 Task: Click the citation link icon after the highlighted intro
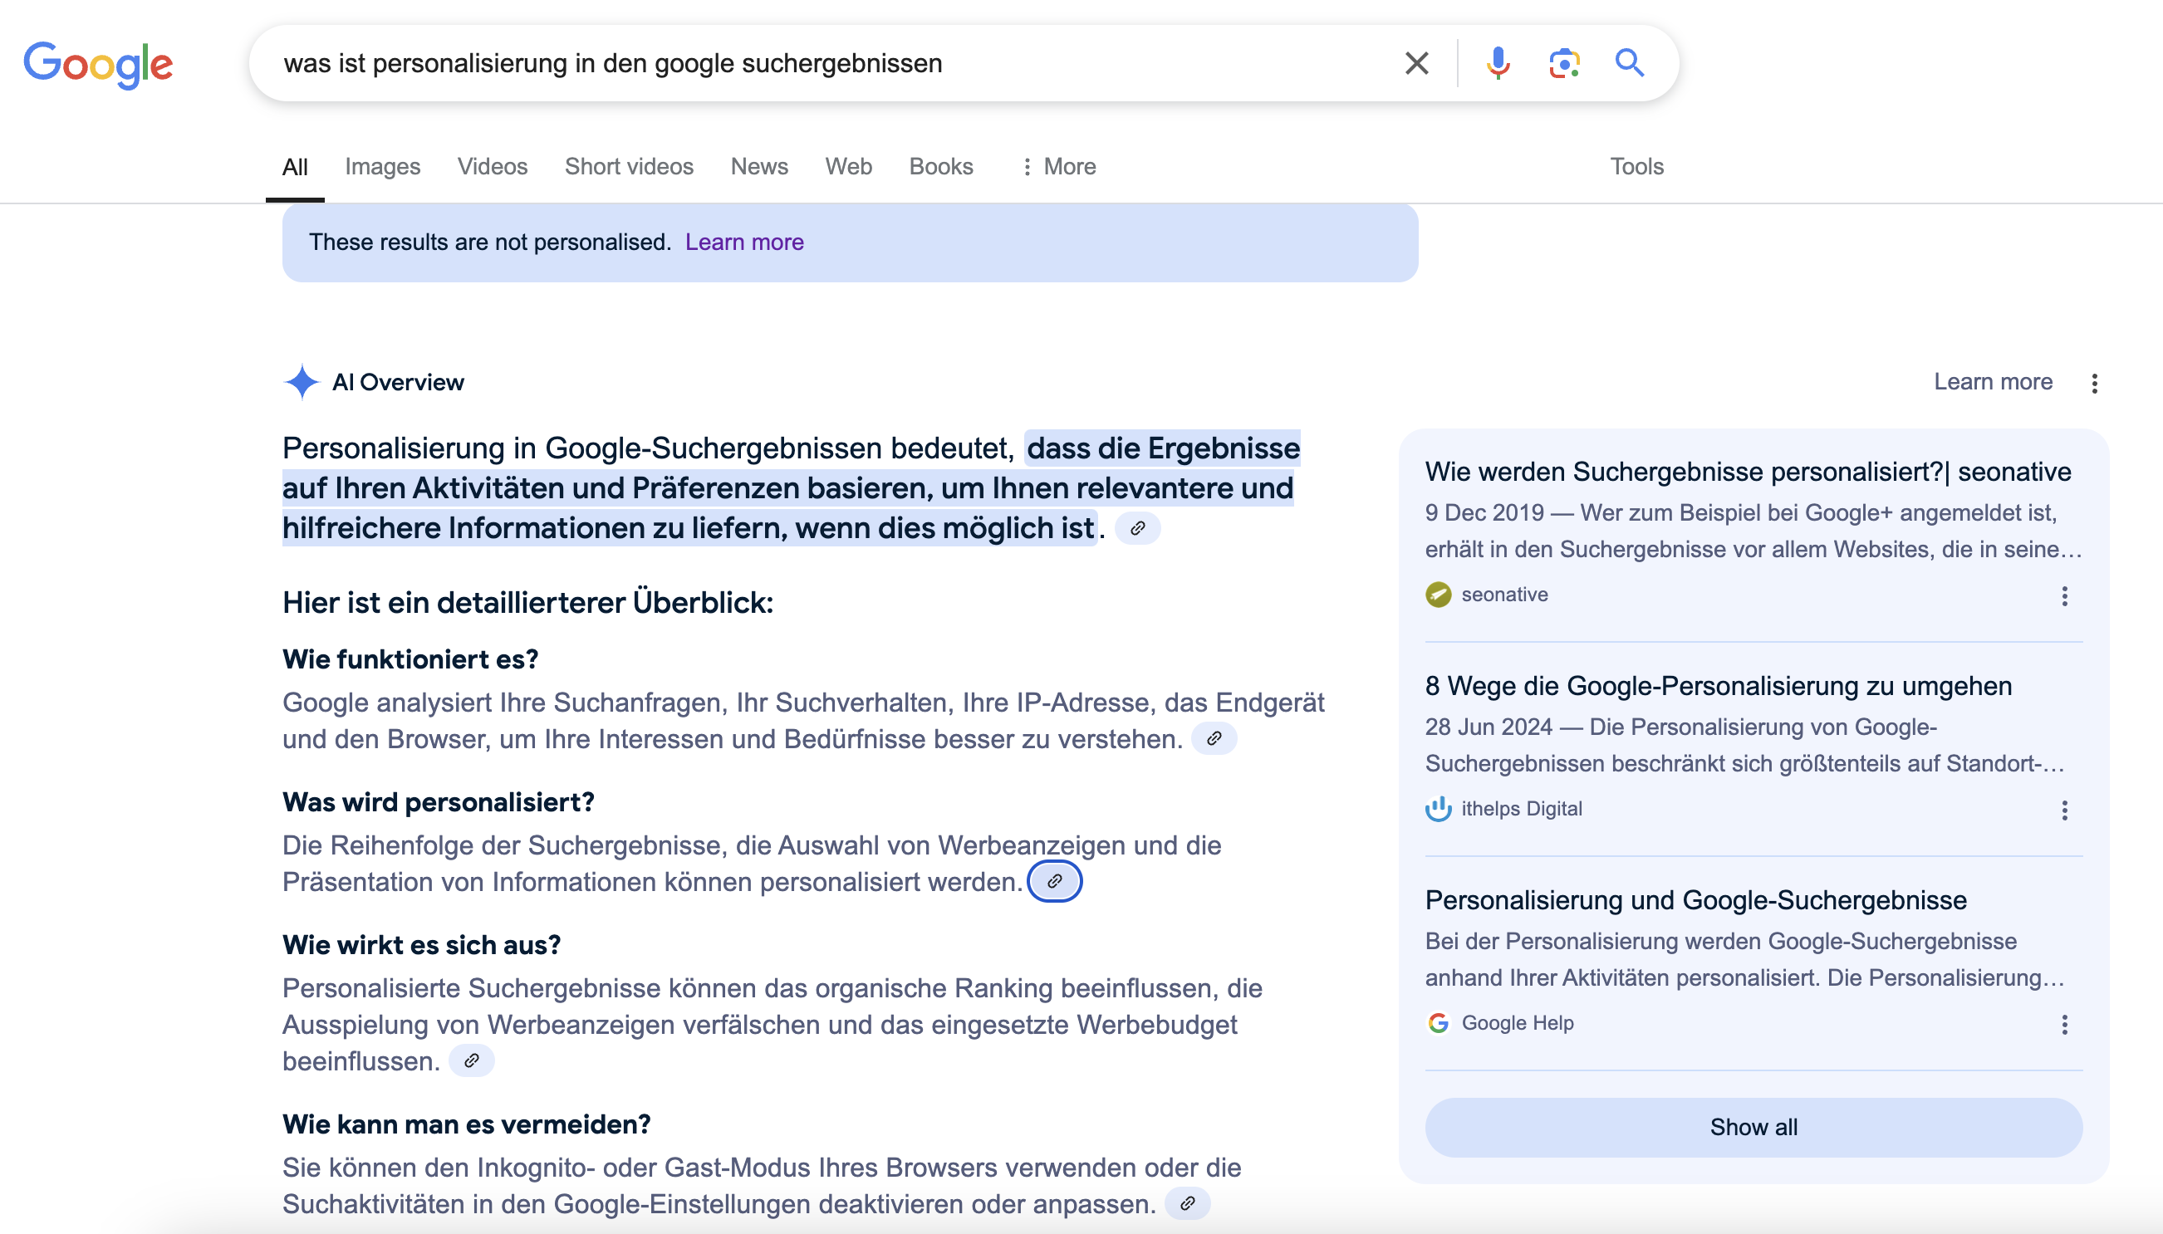pos(1138,528)
